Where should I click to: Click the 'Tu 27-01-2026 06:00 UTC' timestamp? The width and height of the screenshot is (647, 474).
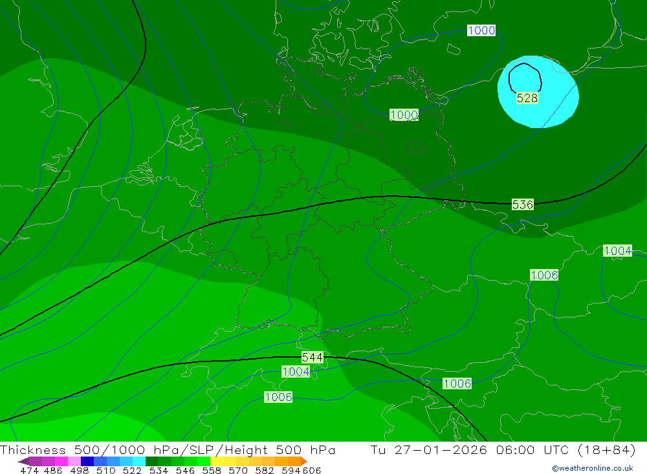pos(469,449)
